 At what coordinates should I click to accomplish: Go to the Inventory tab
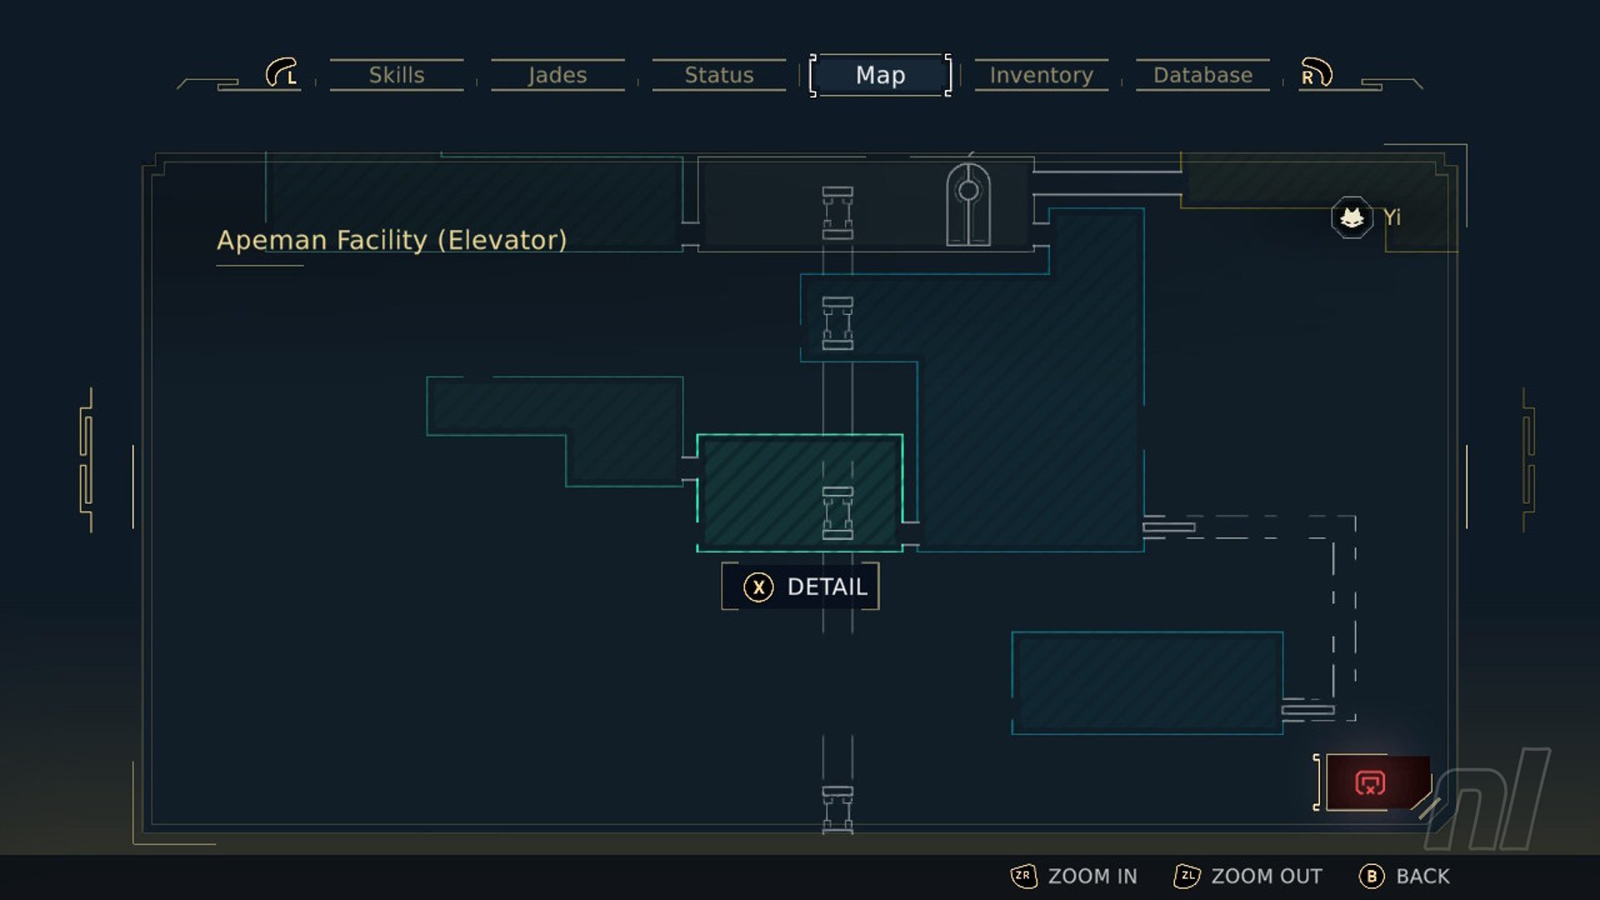pos(1041,75)
